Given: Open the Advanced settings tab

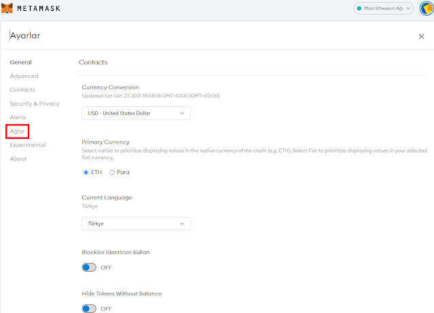Looking at the screenshot, I should (24, 76).
